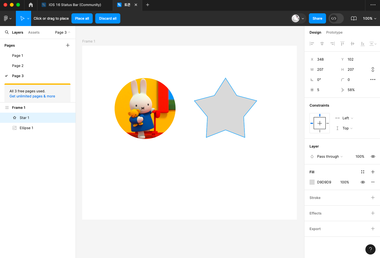
Task: Open the Distribute spacing dropdown
Action: [x=373, y=44]
